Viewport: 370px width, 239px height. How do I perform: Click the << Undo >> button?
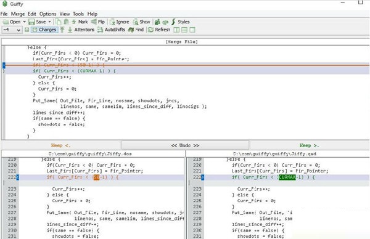(x=185, y=145)
